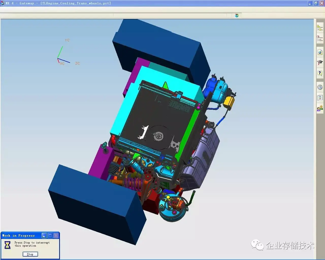
Task: Open the Internet Explorer resource tab
Action: pyautogui.click(x=320, y=52)
